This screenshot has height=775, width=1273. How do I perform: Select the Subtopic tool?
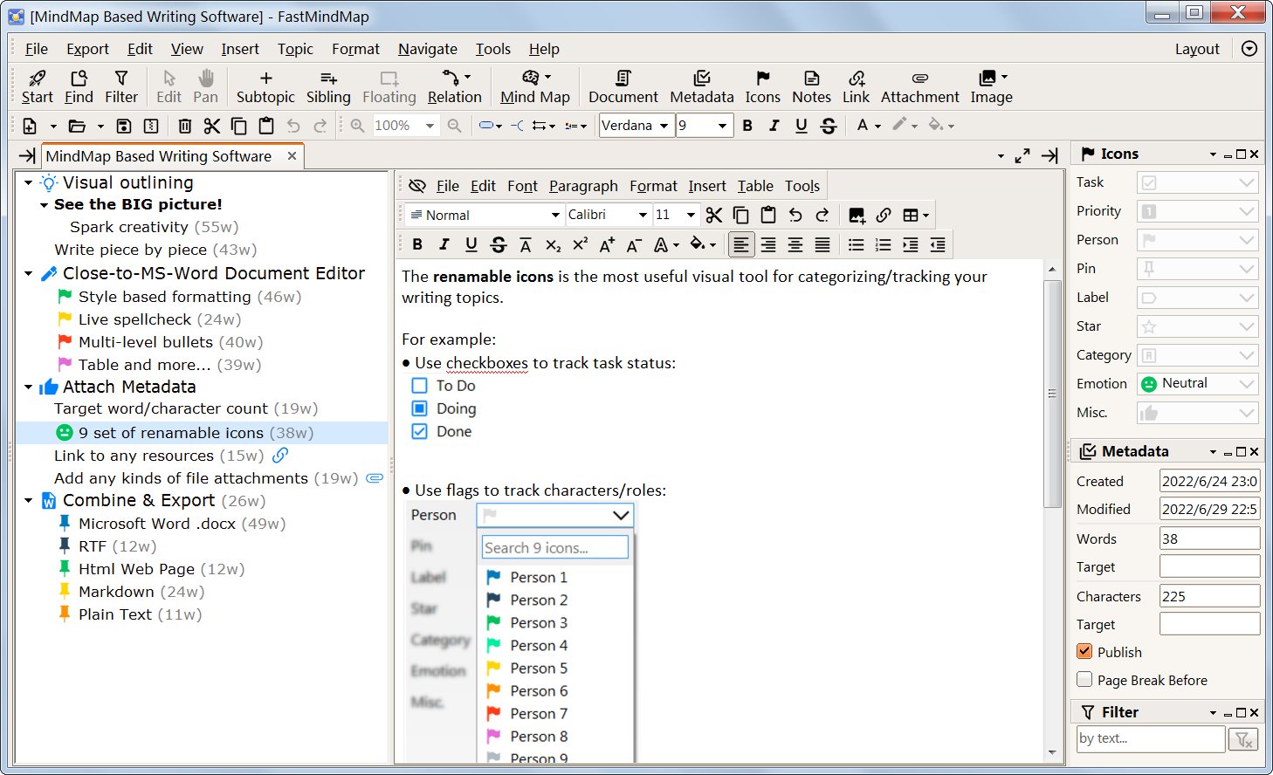(265, 86)
